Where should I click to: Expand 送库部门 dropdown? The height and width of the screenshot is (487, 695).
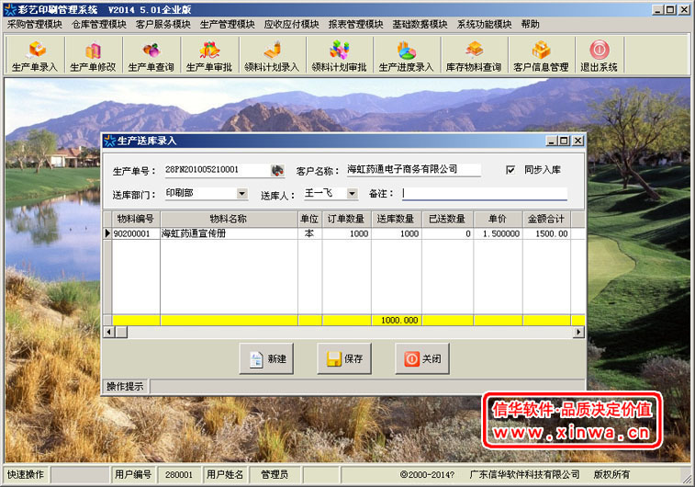click(242, 193)
